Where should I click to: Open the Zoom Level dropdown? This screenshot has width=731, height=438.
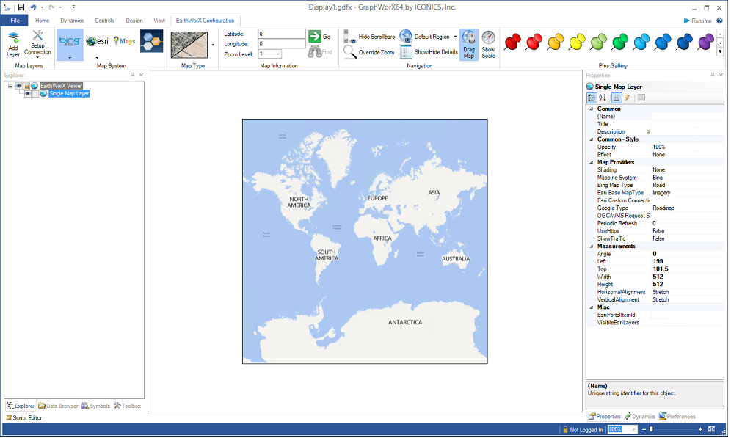(278, 54)
